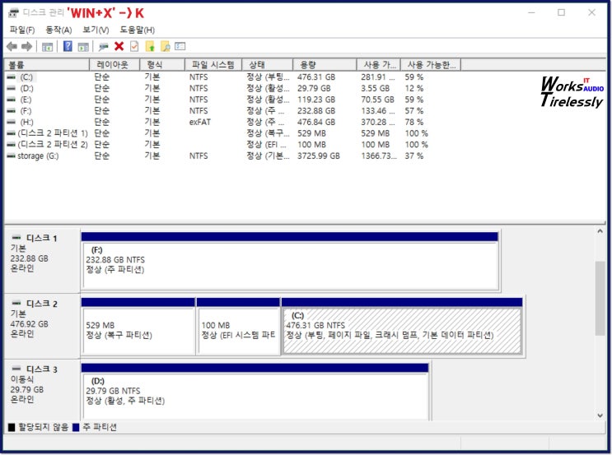Click the blue 주 파티션 legend swatch
612x455 pixels.
pos(76,428)
